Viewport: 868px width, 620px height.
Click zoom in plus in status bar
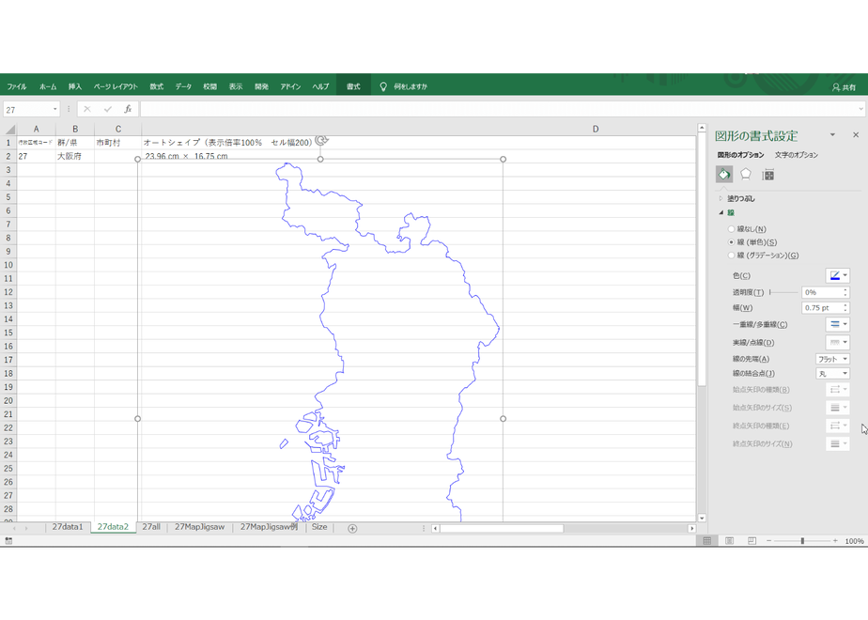coord(835,541)
